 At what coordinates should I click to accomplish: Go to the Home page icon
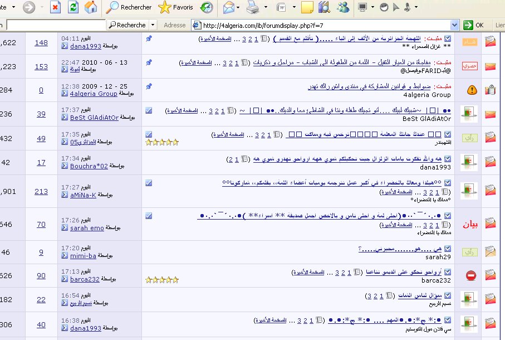click(90, 7)
